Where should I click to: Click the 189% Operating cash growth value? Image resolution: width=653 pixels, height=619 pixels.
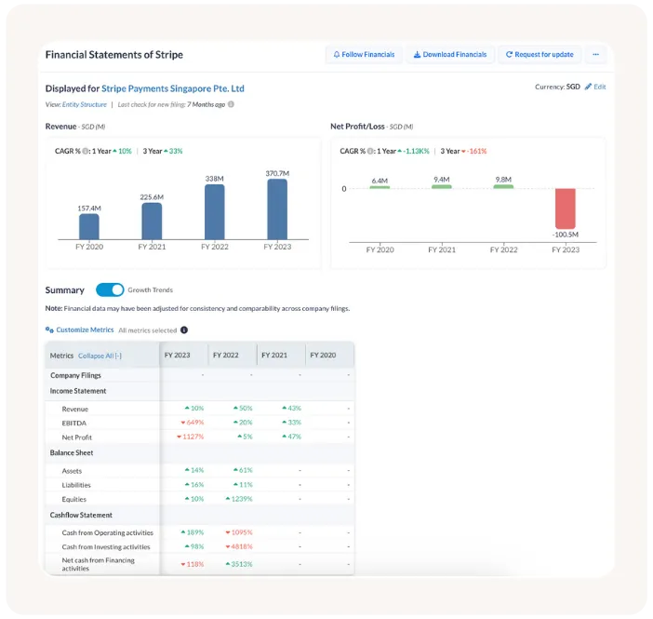(193, 532)
